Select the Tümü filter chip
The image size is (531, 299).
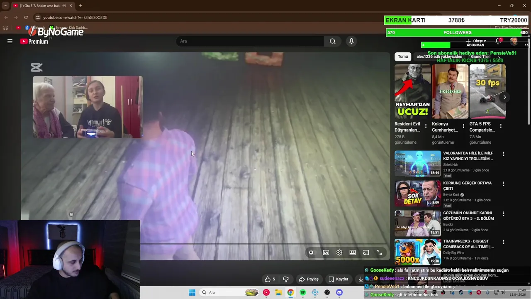pos(403,56)
